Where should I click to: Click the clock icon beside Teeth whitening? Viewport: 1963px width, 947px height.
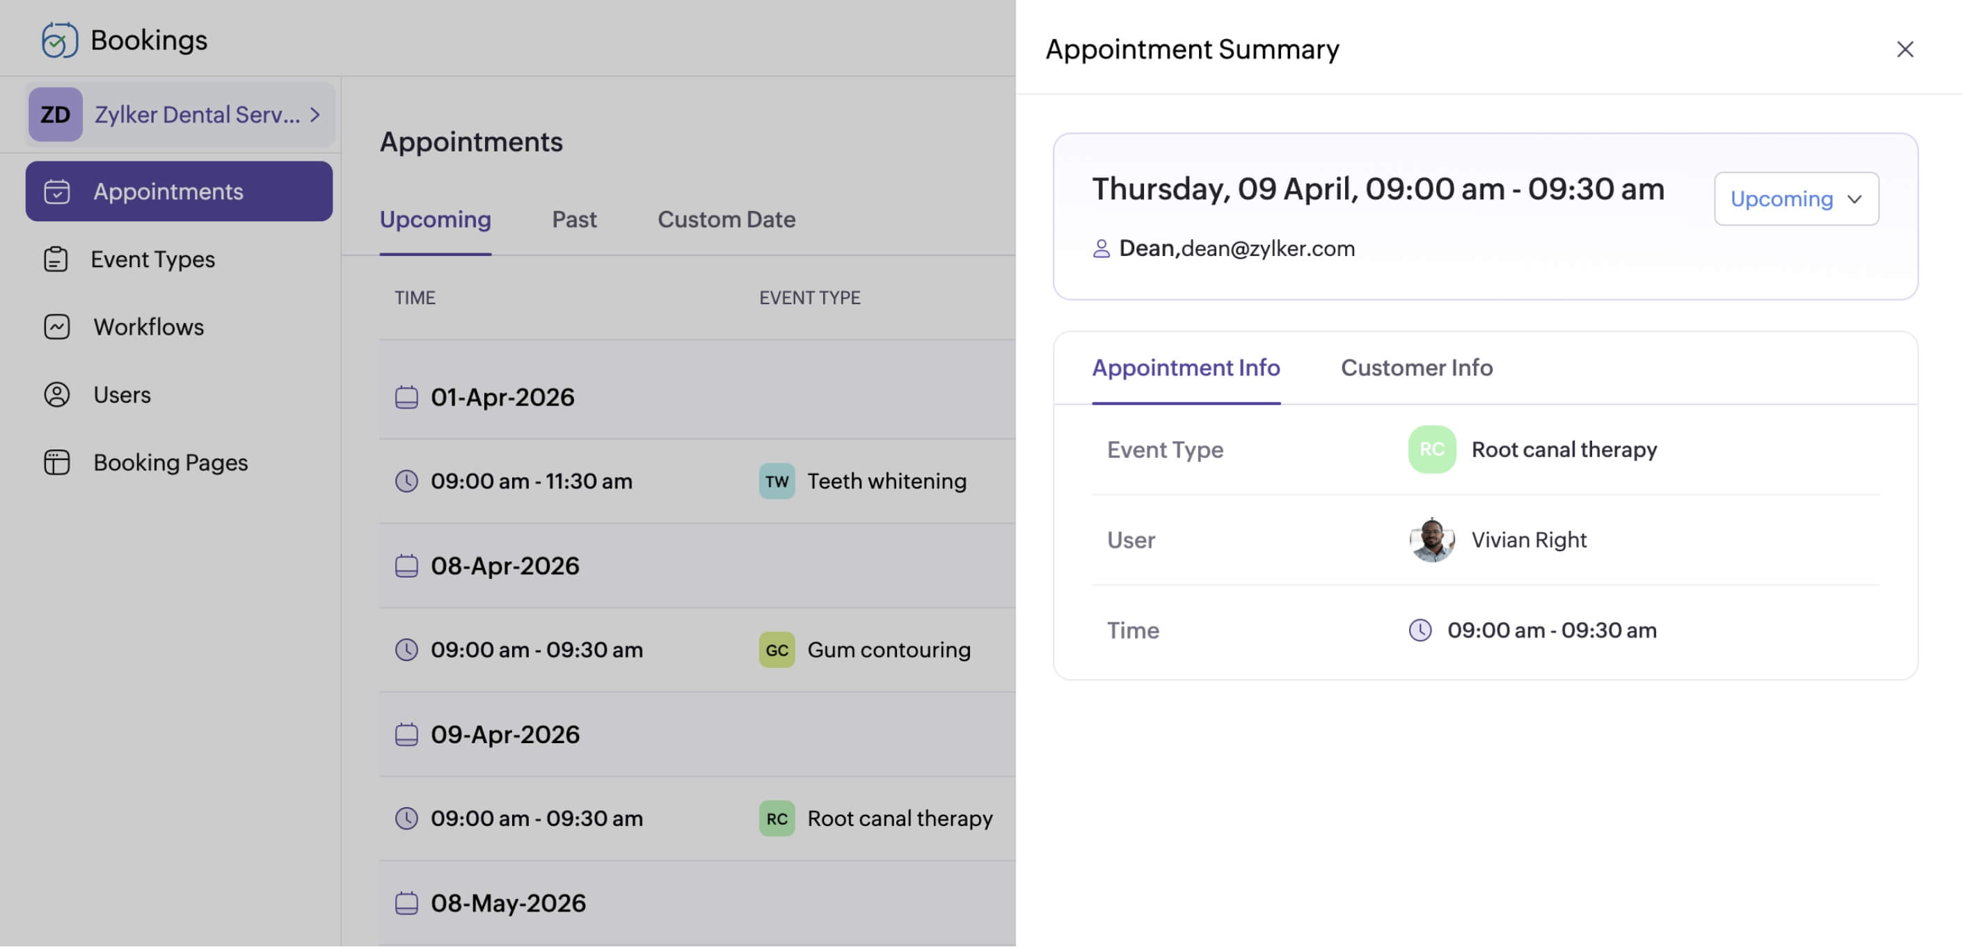pos(408,481)
